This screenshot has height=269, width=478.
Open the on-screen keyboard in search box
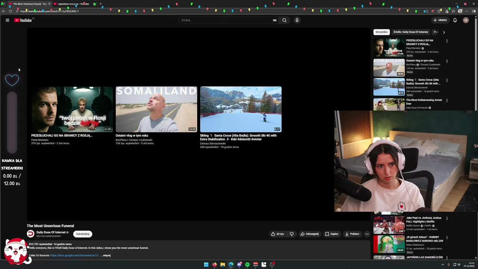(275, 20)
